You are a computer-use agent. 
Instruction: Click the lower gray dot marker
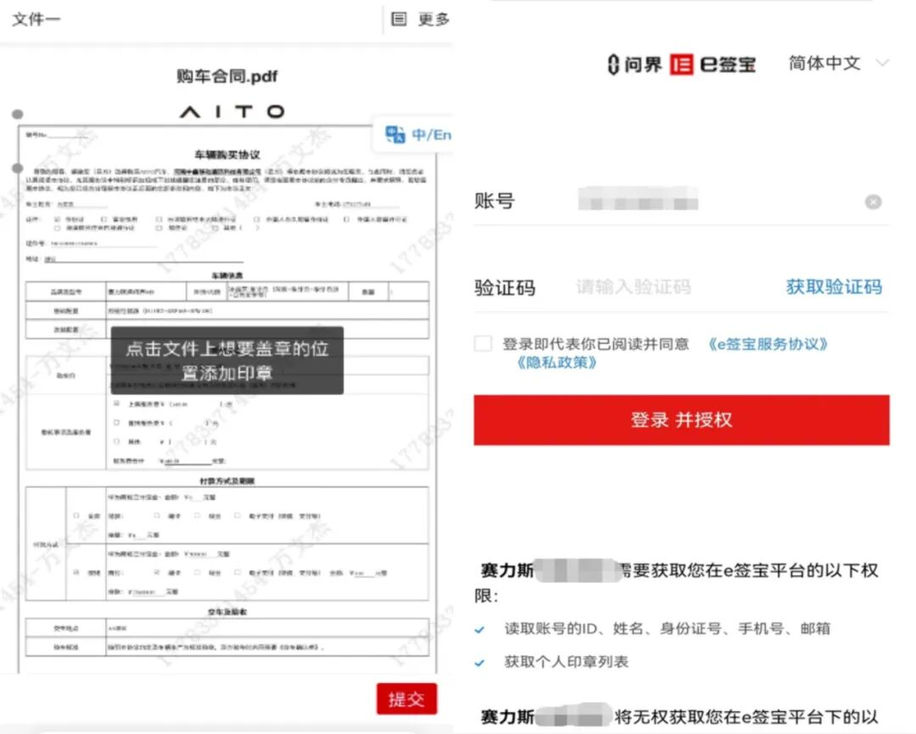[18, 169]
